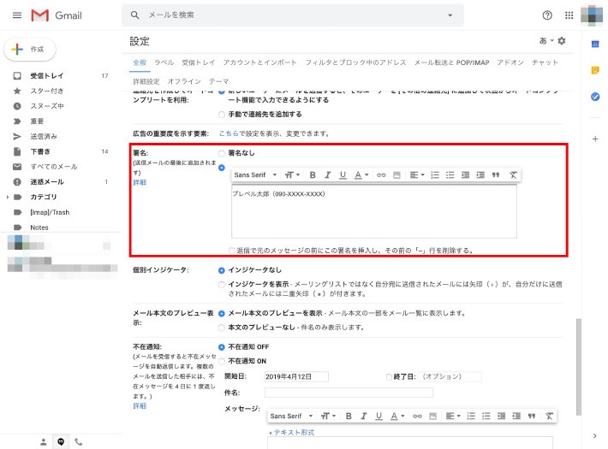Apply bulleted list in signature toolbar
The width and height of the screenshot is (608, 449).
pos(450,175)
